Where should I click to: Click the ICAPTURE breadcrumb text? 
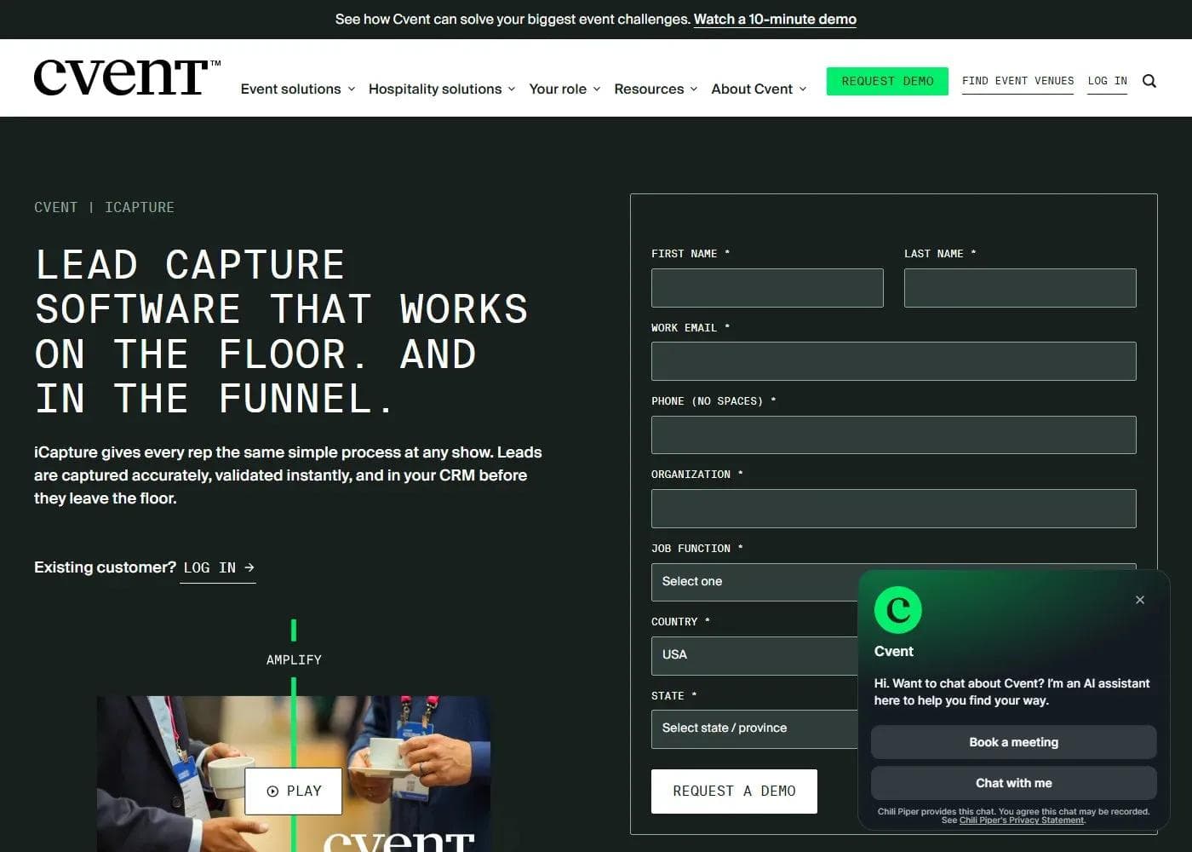tap(140, 207)
